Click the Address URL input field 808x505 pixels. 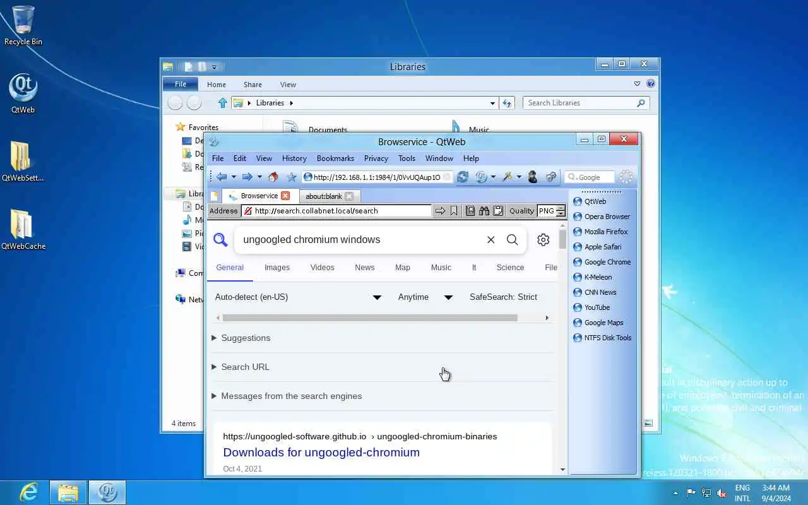[x=336, y=211]
